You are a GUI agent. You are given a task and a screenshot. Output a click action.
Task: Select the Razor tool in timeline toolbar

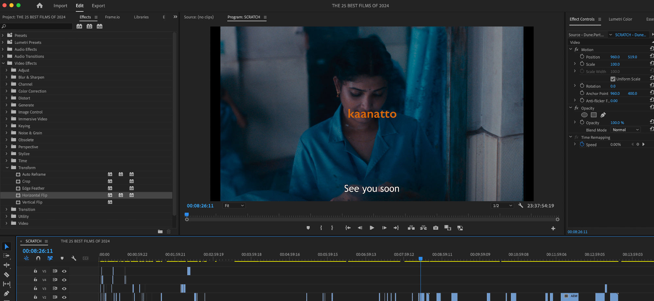pyautogui.click(x=7, y=275)
